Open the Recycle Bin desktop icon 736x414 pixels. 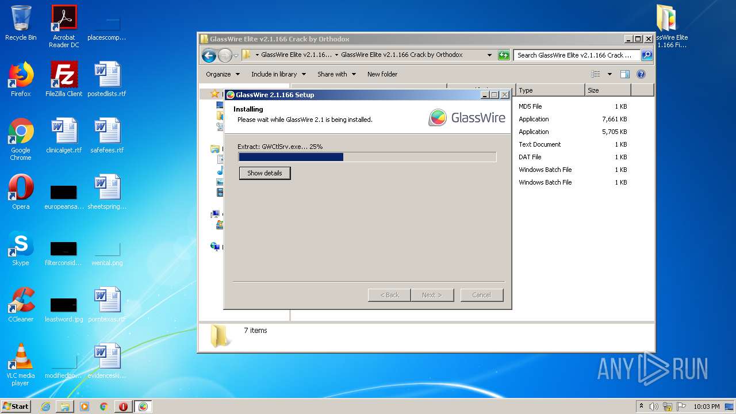pos(21,23)
